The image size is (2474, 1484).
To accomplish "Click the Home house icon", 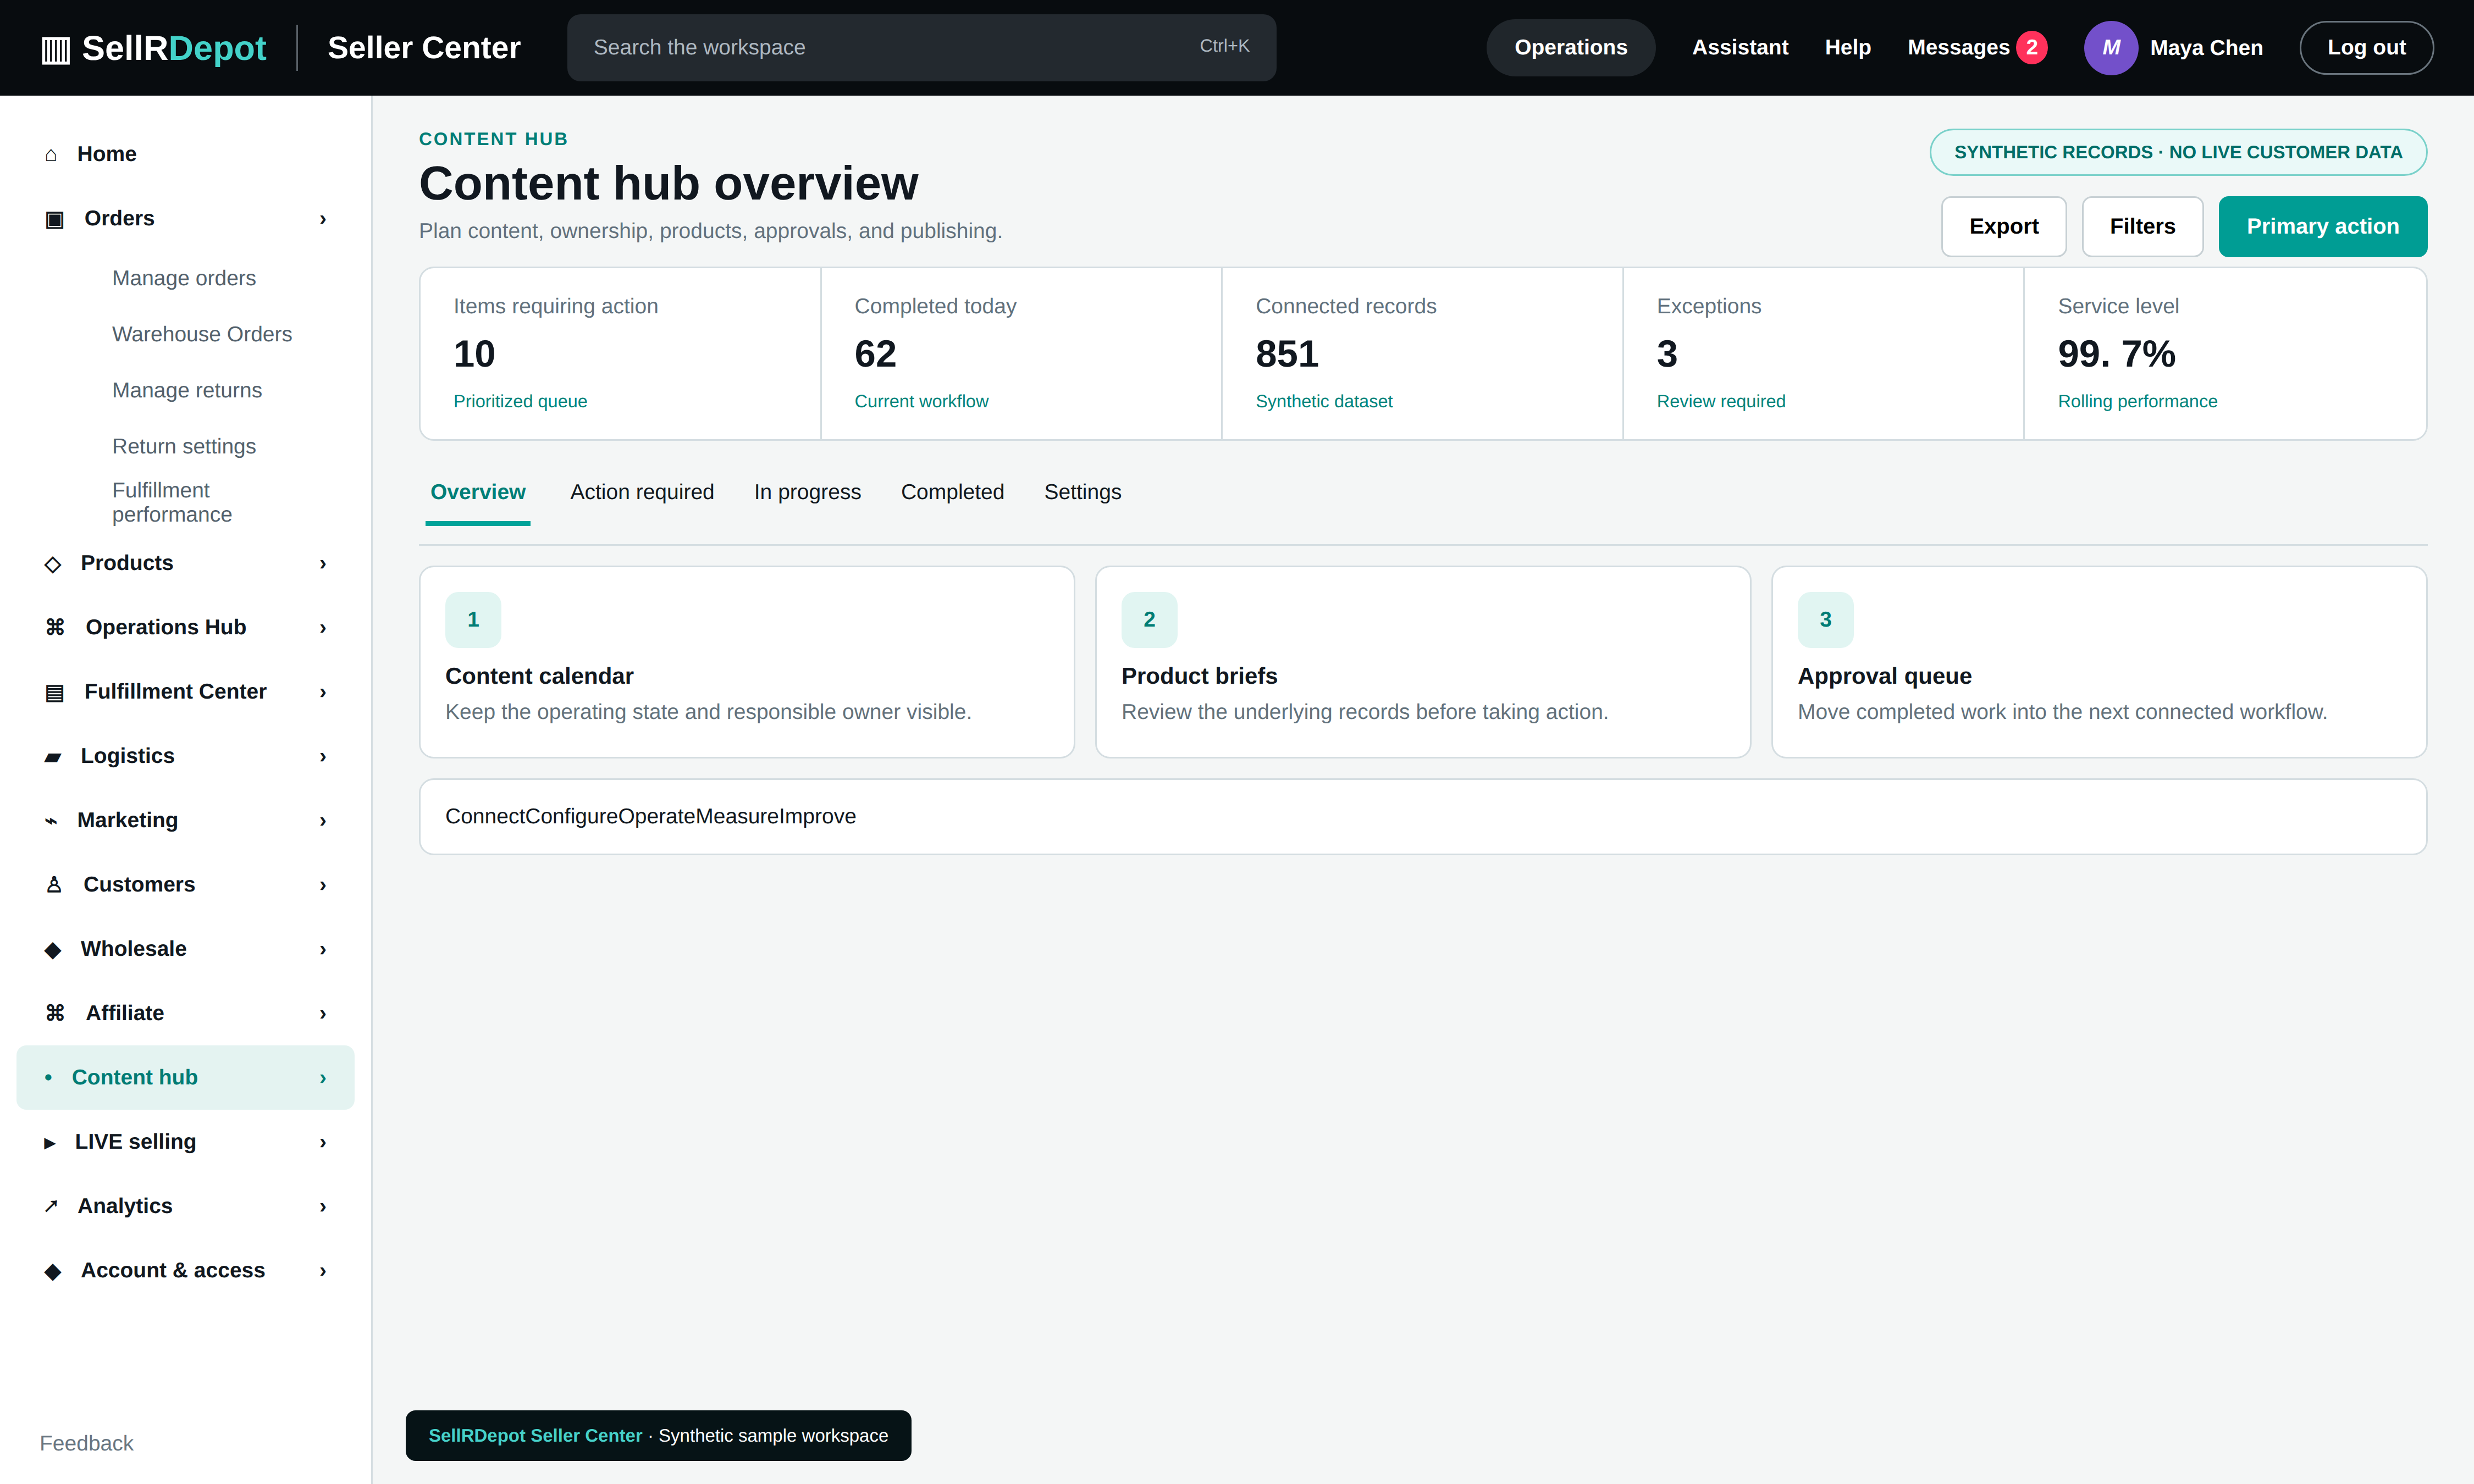I will click(51, 155).
